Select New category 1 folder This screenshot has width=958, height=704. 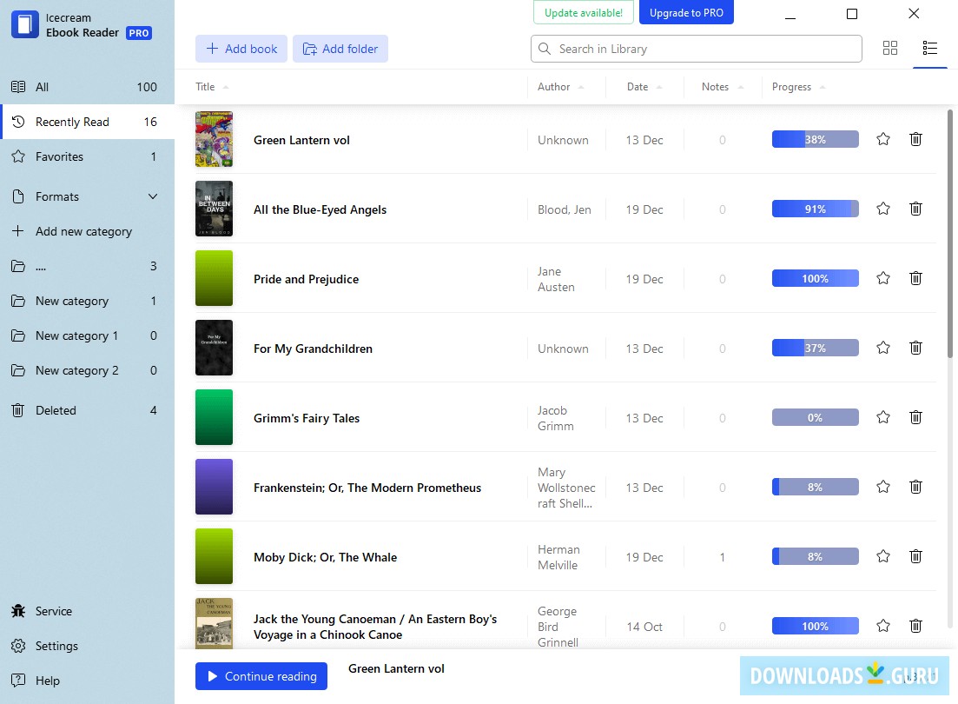click(x=88, y=335)
